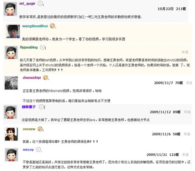195x171 pixels.
Task: Open the miccoy username link
Action: coord(28,150)
